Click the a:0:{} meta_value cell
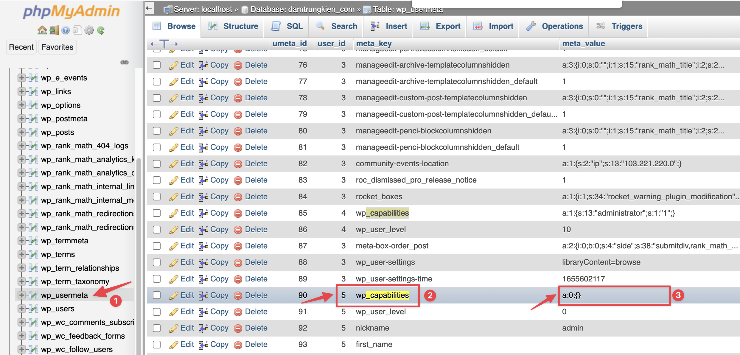This screenshot has height=355, width=740. [x=571, y=295]
